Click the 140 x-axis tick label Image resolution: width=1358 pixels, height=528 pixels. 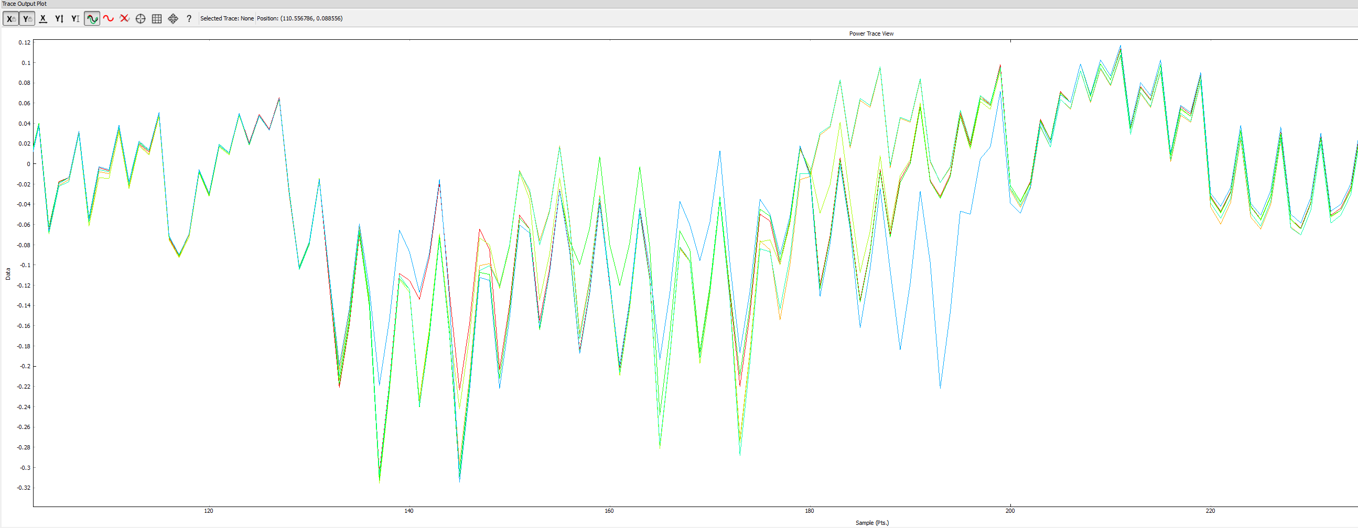[409, 511]
